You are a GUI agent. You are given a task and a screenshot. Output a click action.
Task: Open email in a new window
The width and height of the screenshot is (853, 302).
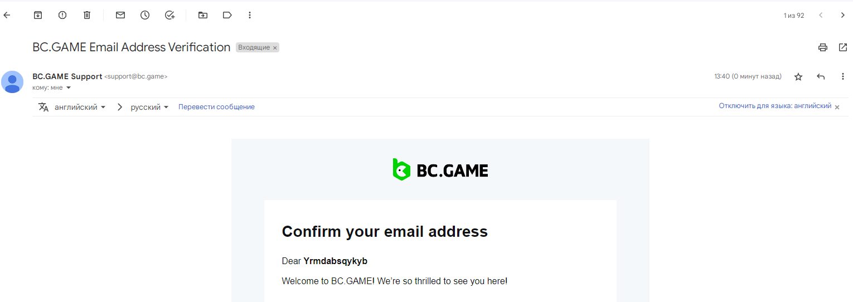[843, 47]
